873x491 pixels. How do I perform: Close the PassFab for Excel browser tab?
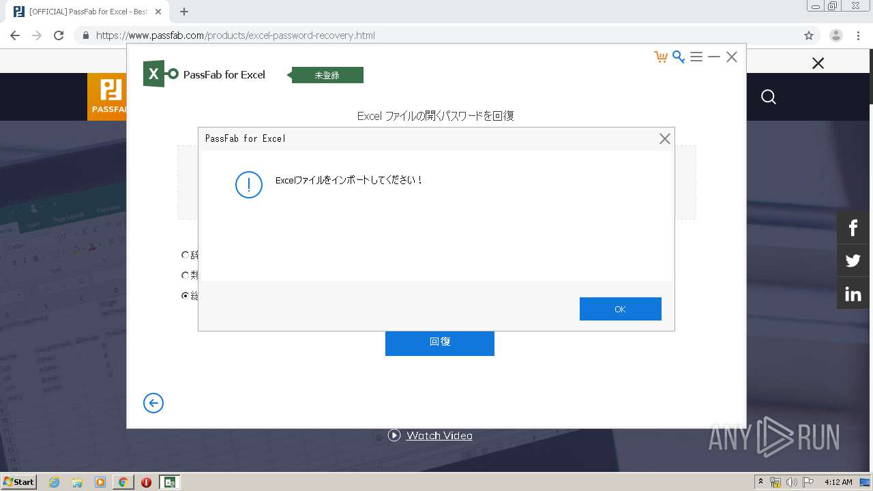[159, 12]
